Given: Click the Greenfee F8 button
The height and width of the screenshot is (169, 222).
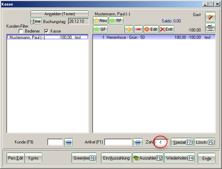Looking at the screenshot, I should coord(84,158).
